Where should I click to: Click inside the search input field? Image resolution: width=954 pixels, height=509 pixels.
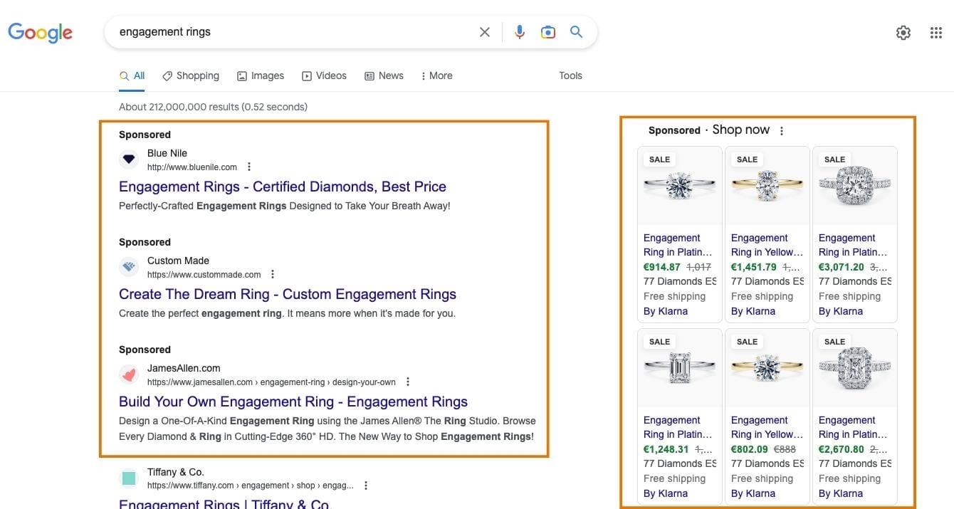(x=285, y=31)
